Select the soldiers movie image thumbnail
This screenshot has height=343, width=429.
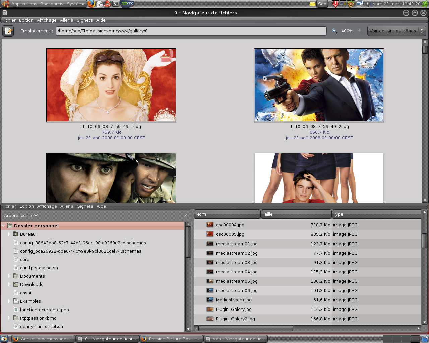click(x=111, y=178)
